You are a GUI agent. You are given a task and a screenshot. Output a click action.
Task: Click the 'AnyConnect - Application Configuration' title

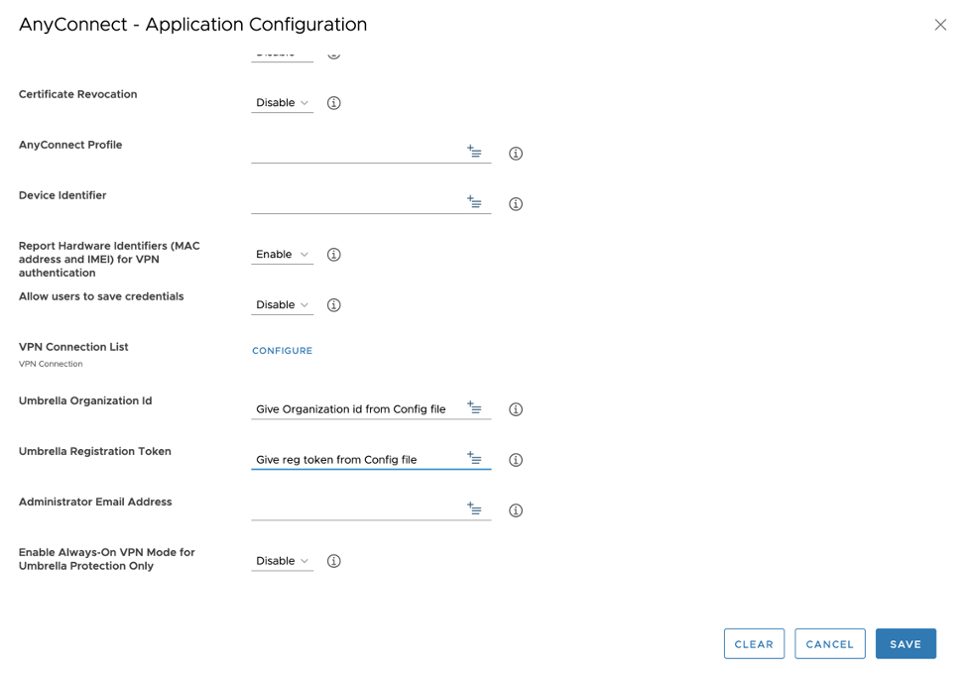tap(192, 25)
